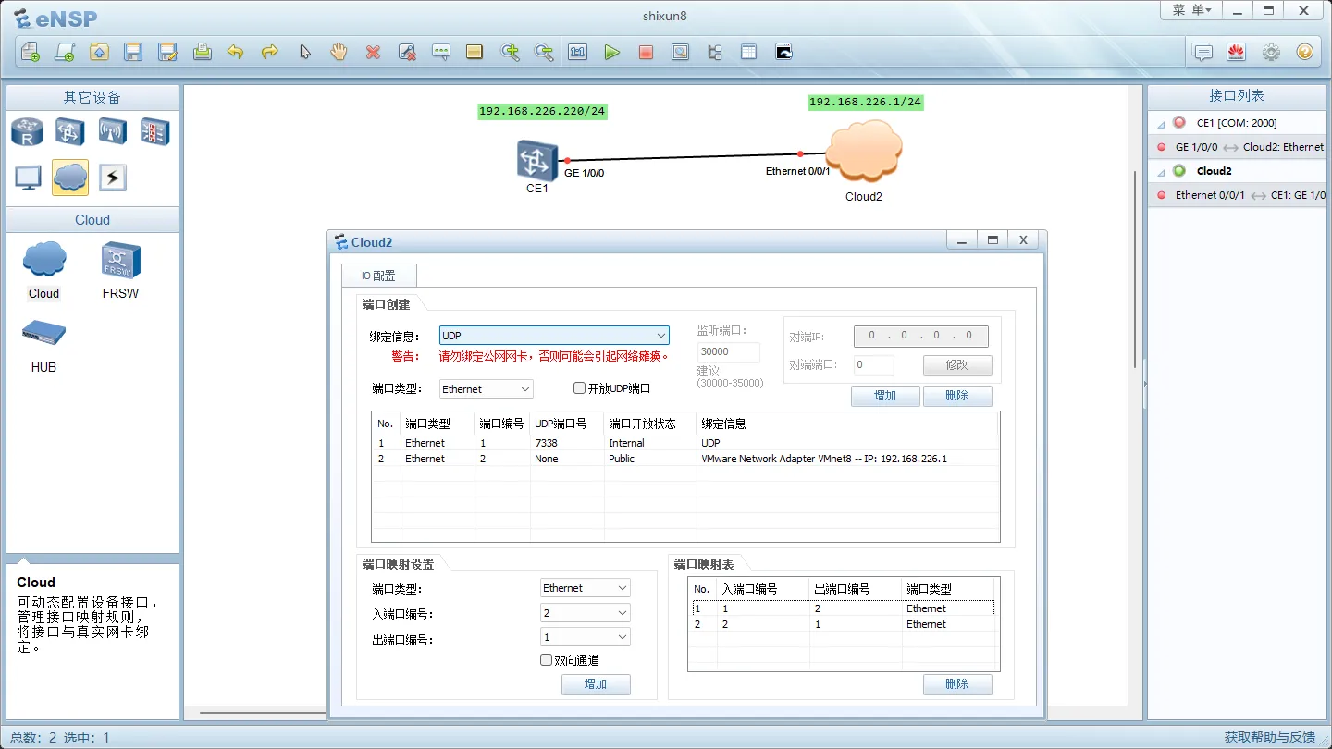
Task: Switch to the IO 配置 tab
Action: [378, 276]
